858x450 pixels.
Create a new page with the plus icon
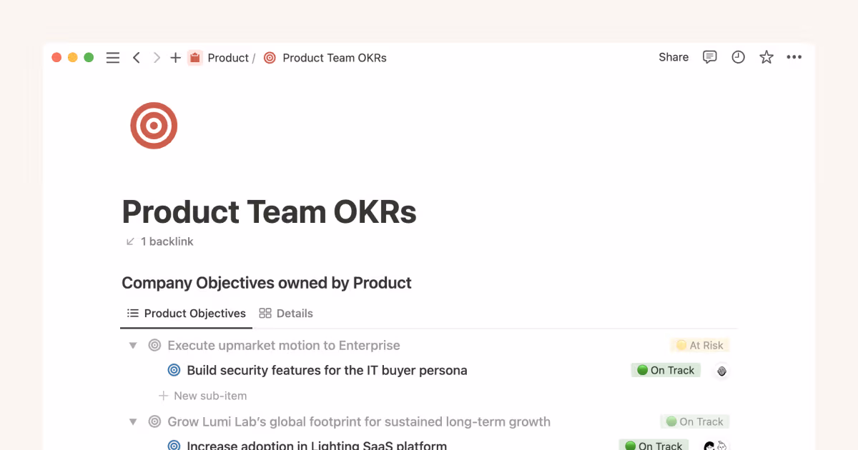point(175,57)
